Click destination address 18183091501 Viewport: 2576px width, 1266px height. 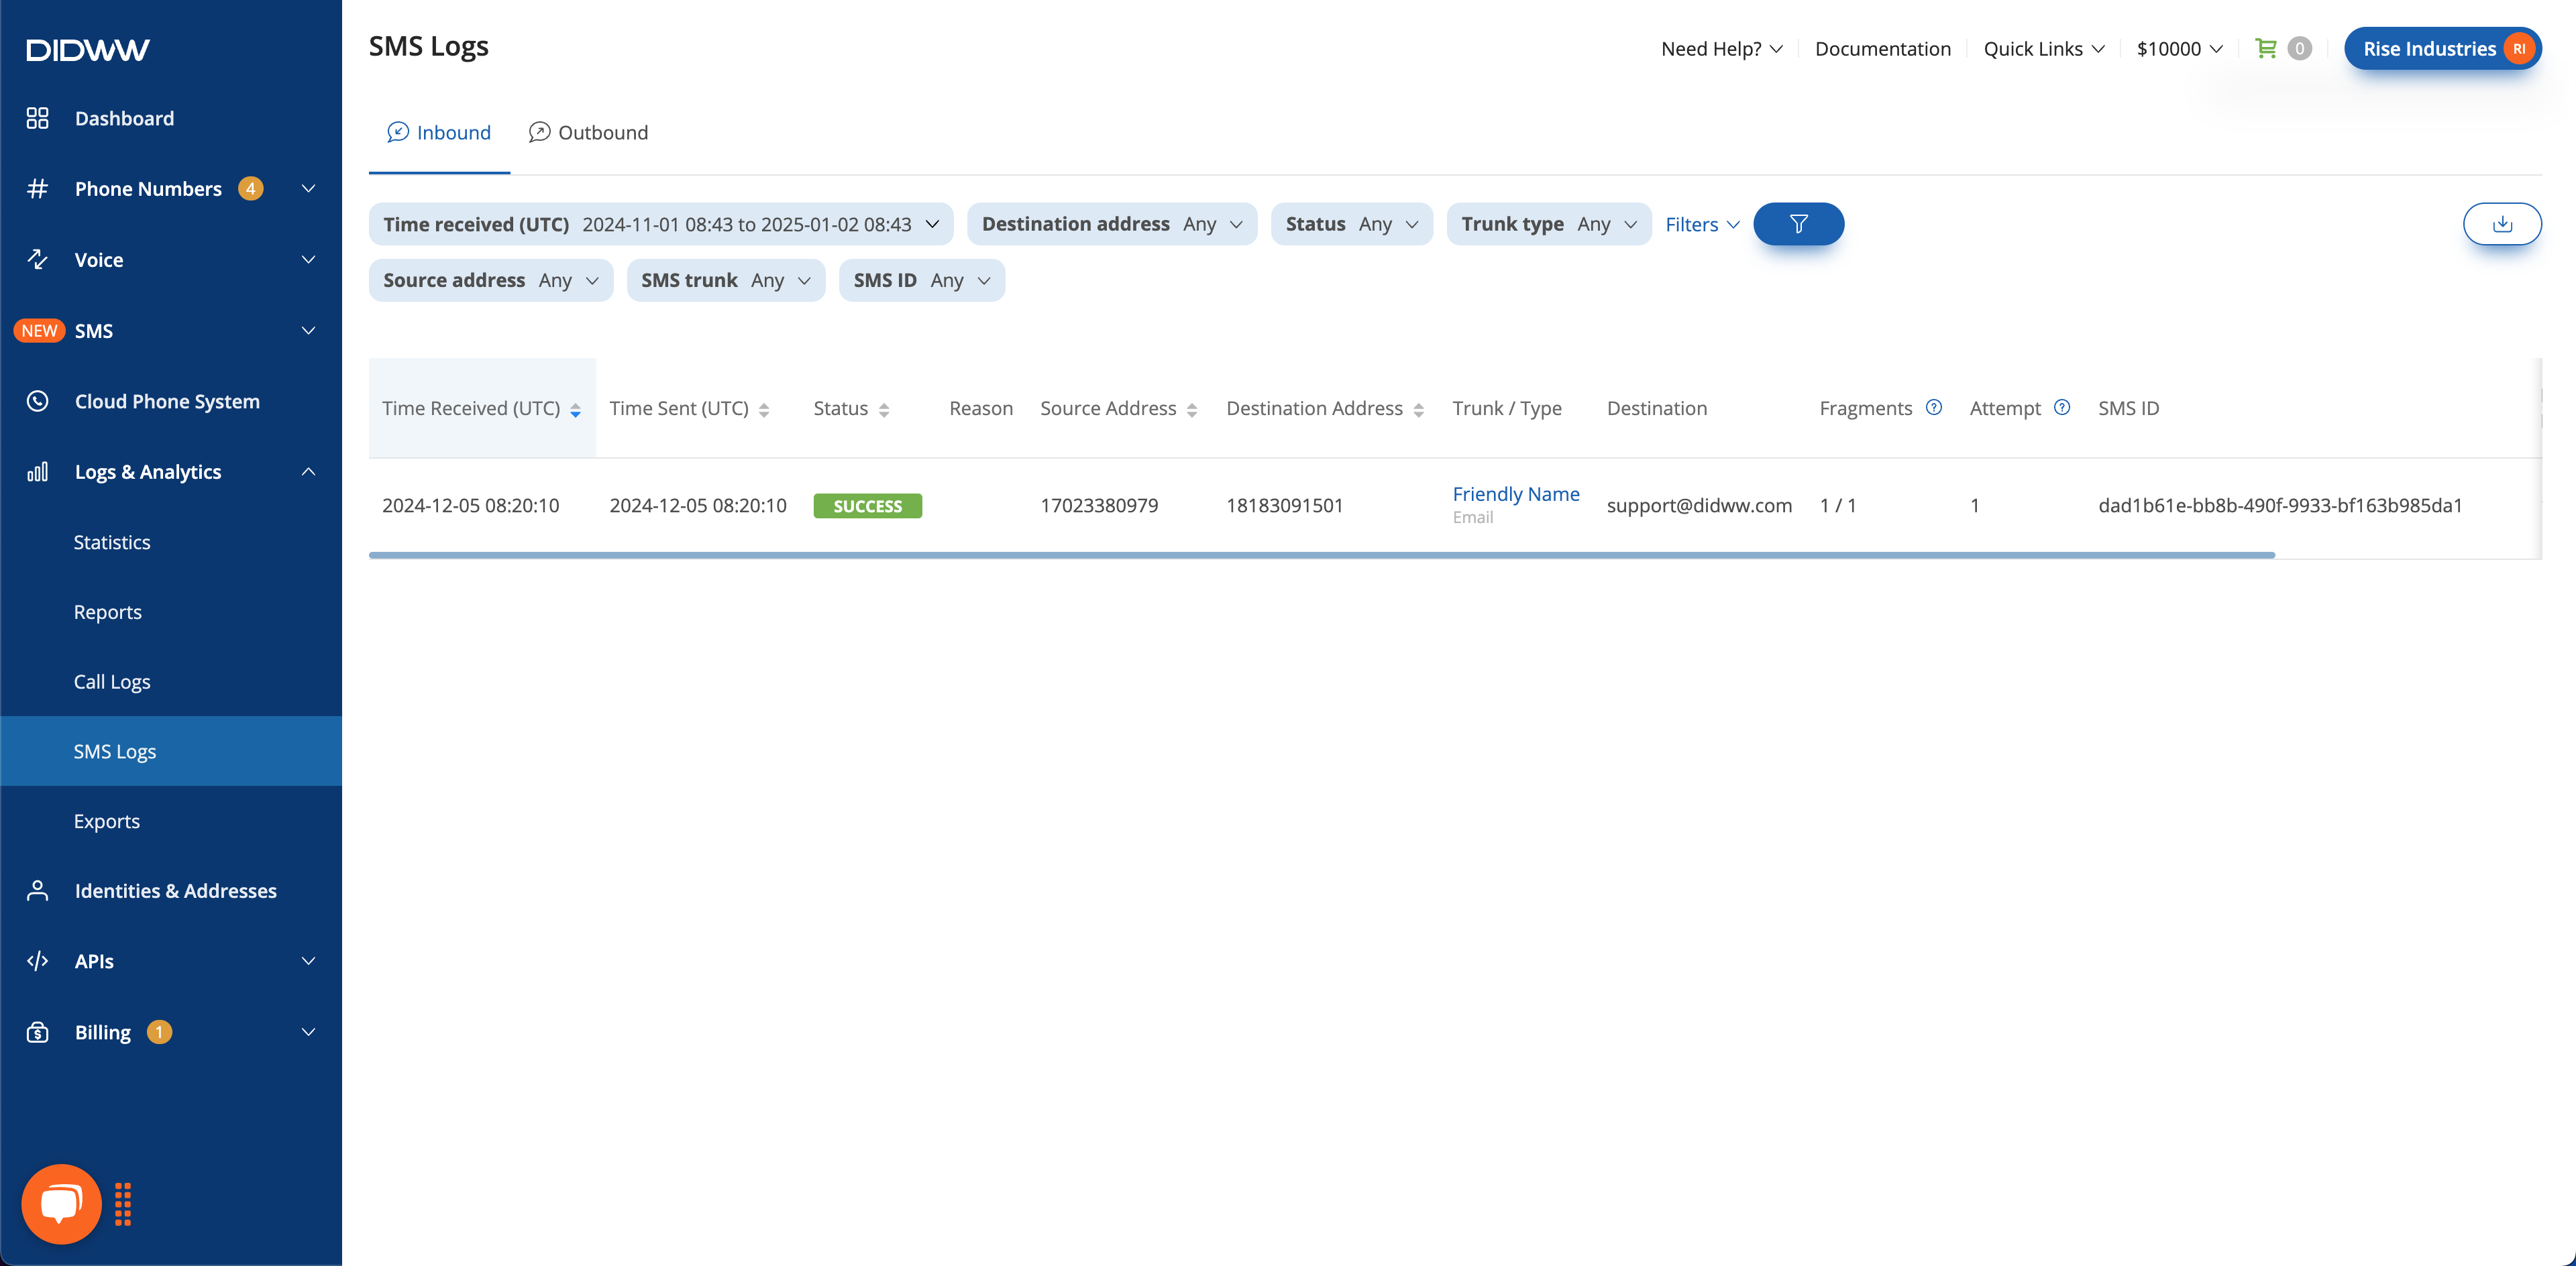(x=1284, y=505)
